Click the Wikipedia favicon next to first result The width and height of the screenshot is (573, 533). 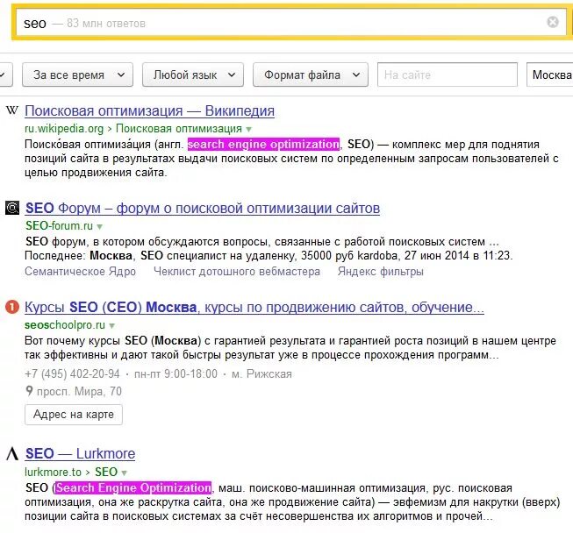[12, 110]
